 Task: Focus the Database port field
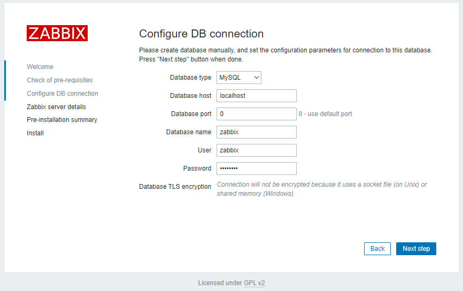[x=256, y=114]
